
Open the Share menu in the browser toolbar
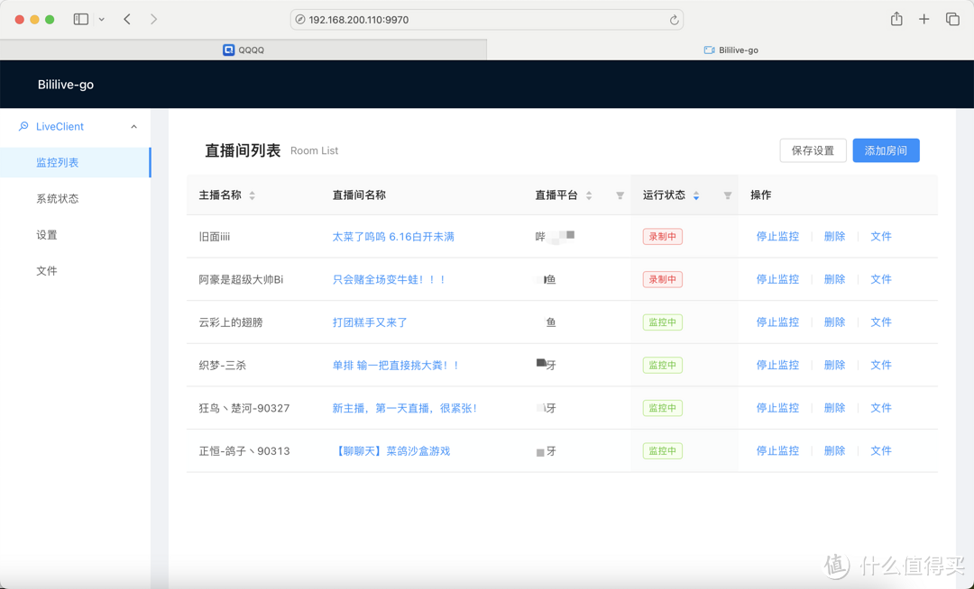[x=896, y=19]
